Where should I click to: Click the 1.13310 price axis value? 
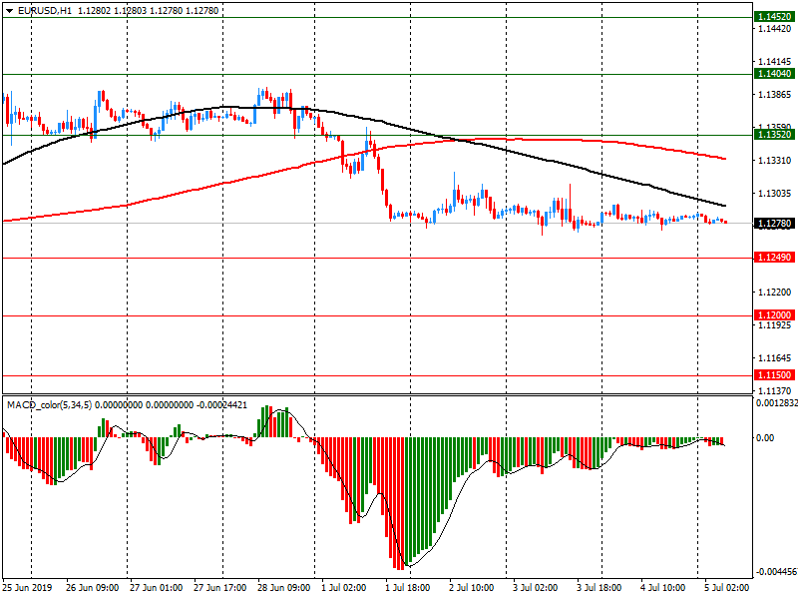click(775, 161)
